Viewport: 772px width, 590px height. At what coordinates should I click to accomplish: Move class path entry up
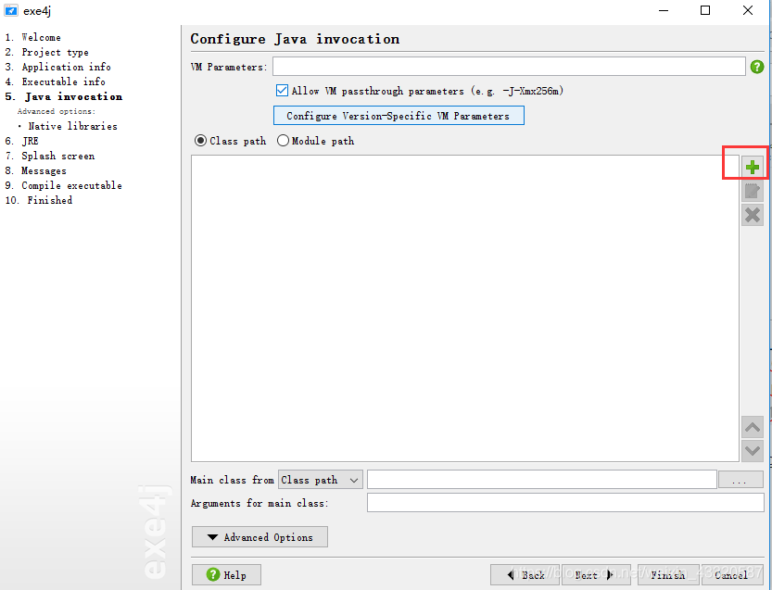tap(752, 427)
